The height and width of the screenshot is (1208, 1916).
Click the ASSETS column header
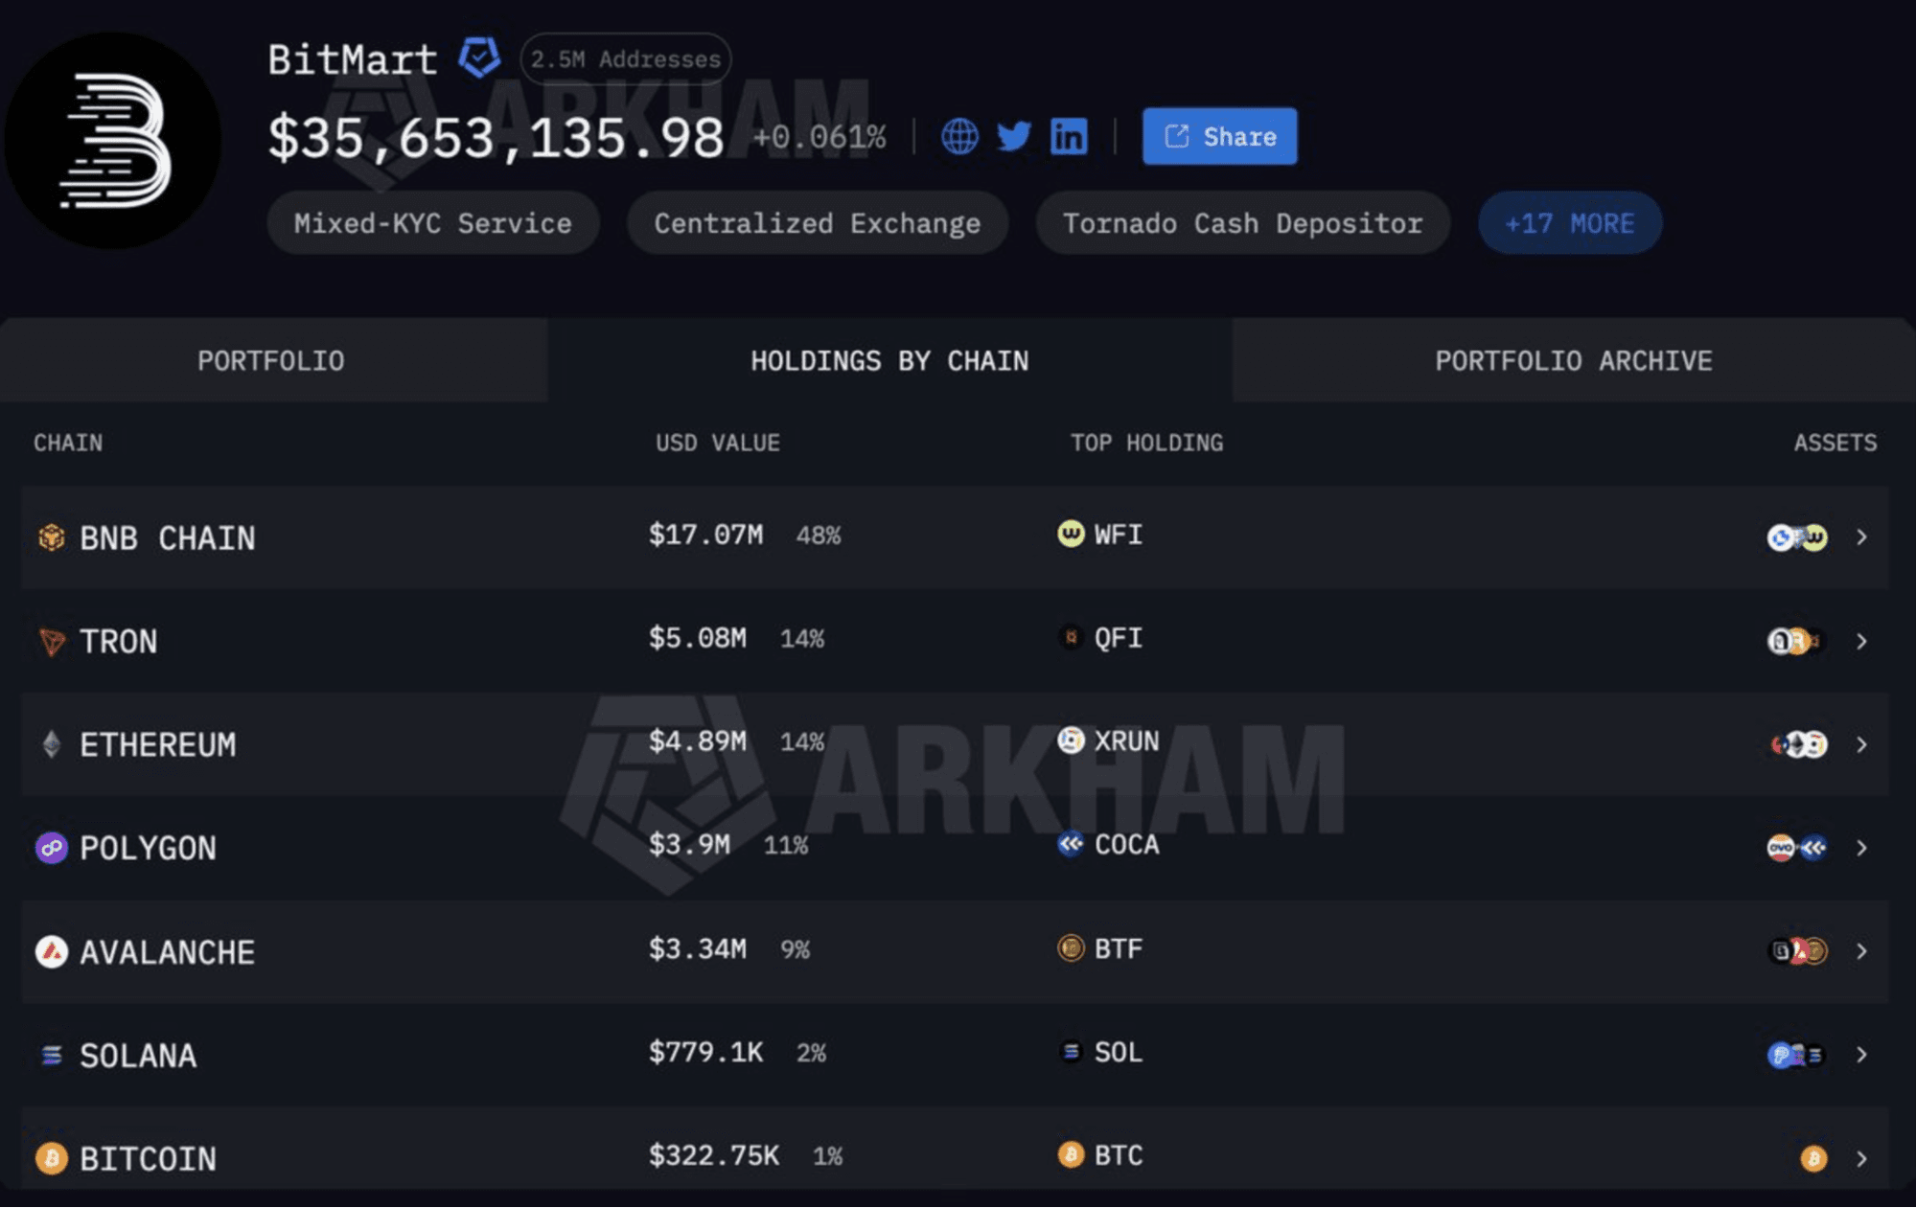[1835, 443]
